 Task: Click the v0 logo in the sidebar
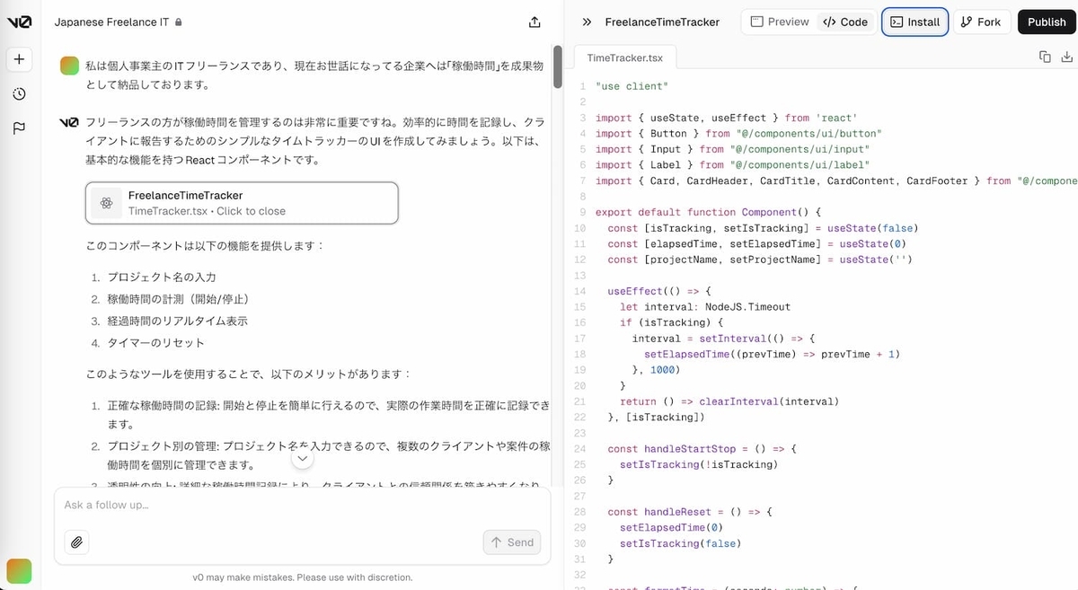click(x=19, y=22)
